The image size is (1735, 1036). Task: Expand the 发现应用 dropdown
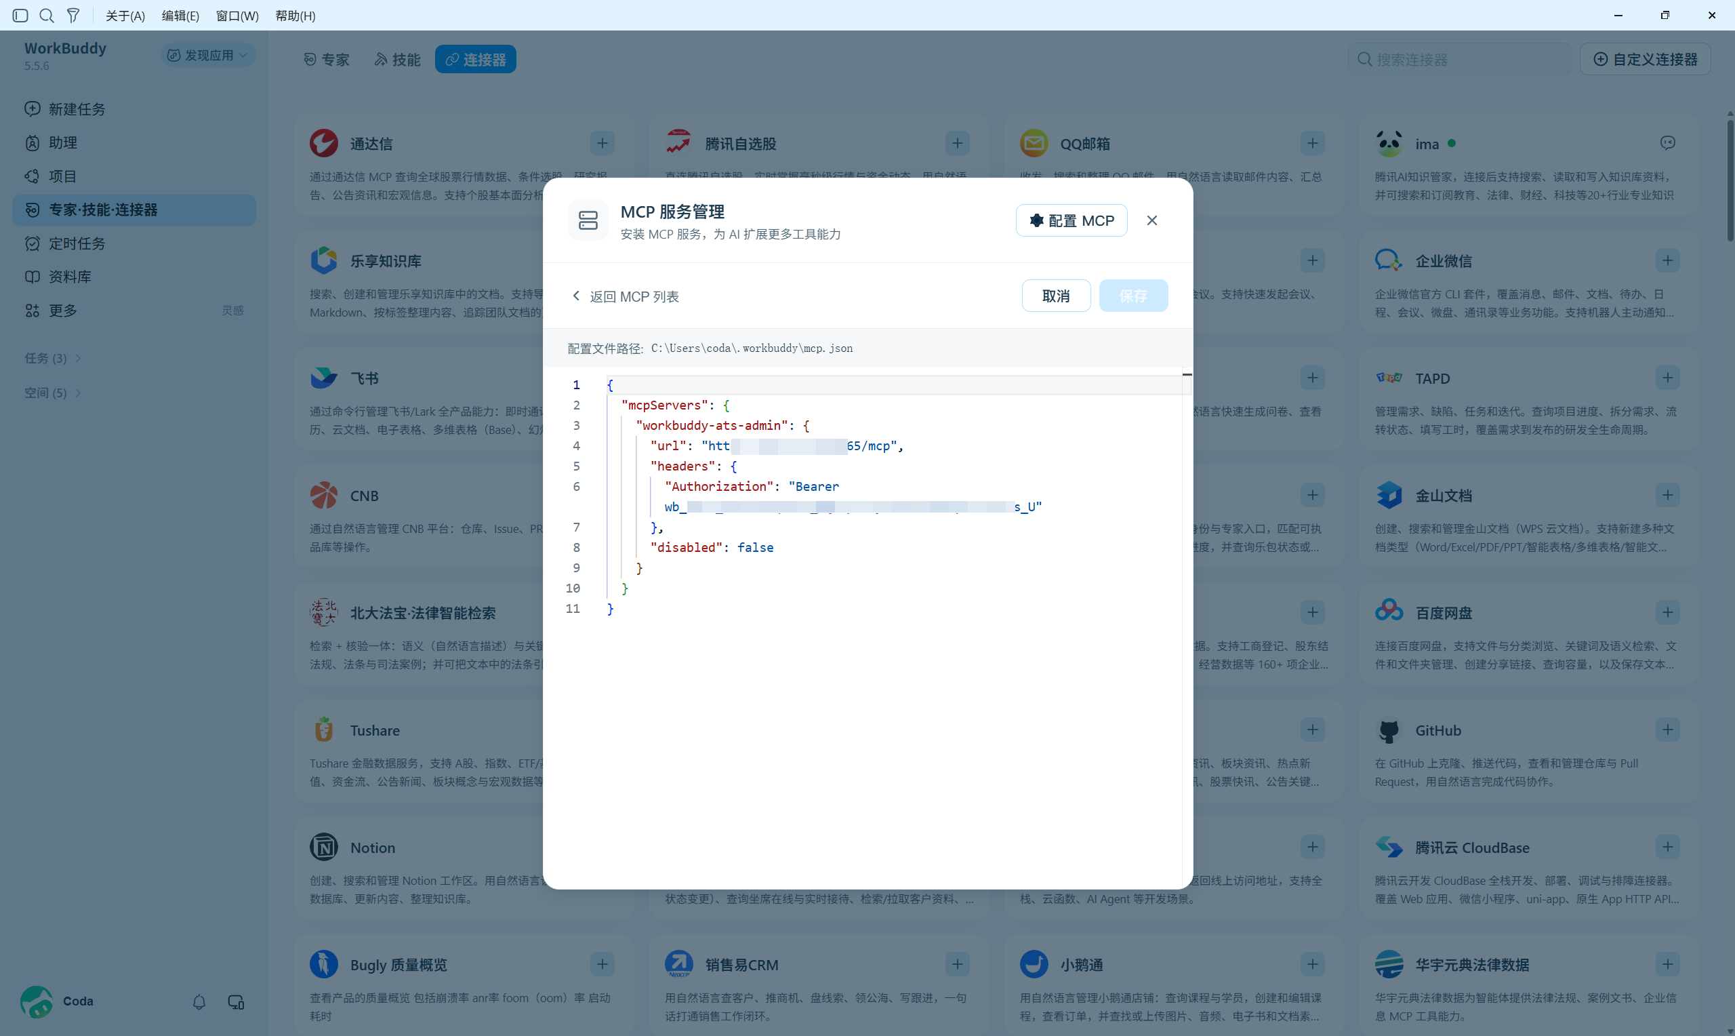point(208,55)
